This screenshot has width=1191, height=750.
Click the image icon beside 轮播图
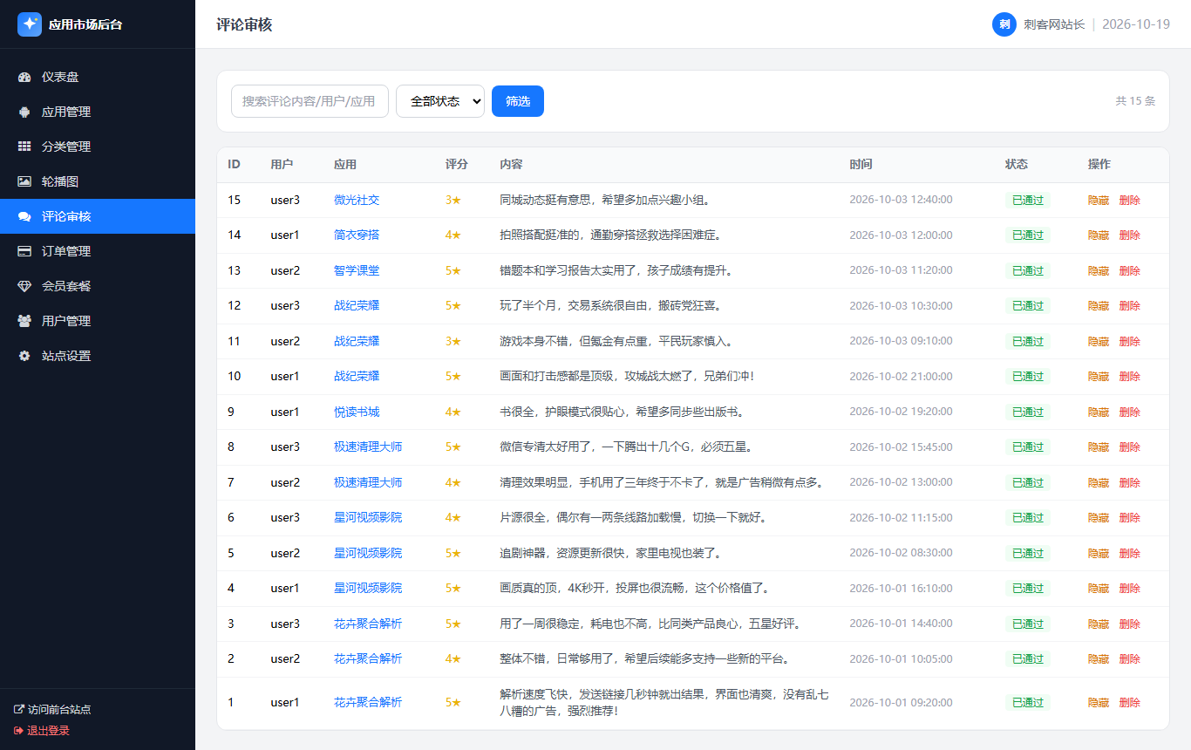pos(24,181)
